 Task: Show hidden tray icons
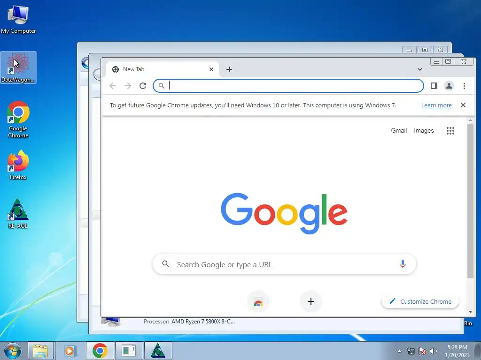[399, 351]
